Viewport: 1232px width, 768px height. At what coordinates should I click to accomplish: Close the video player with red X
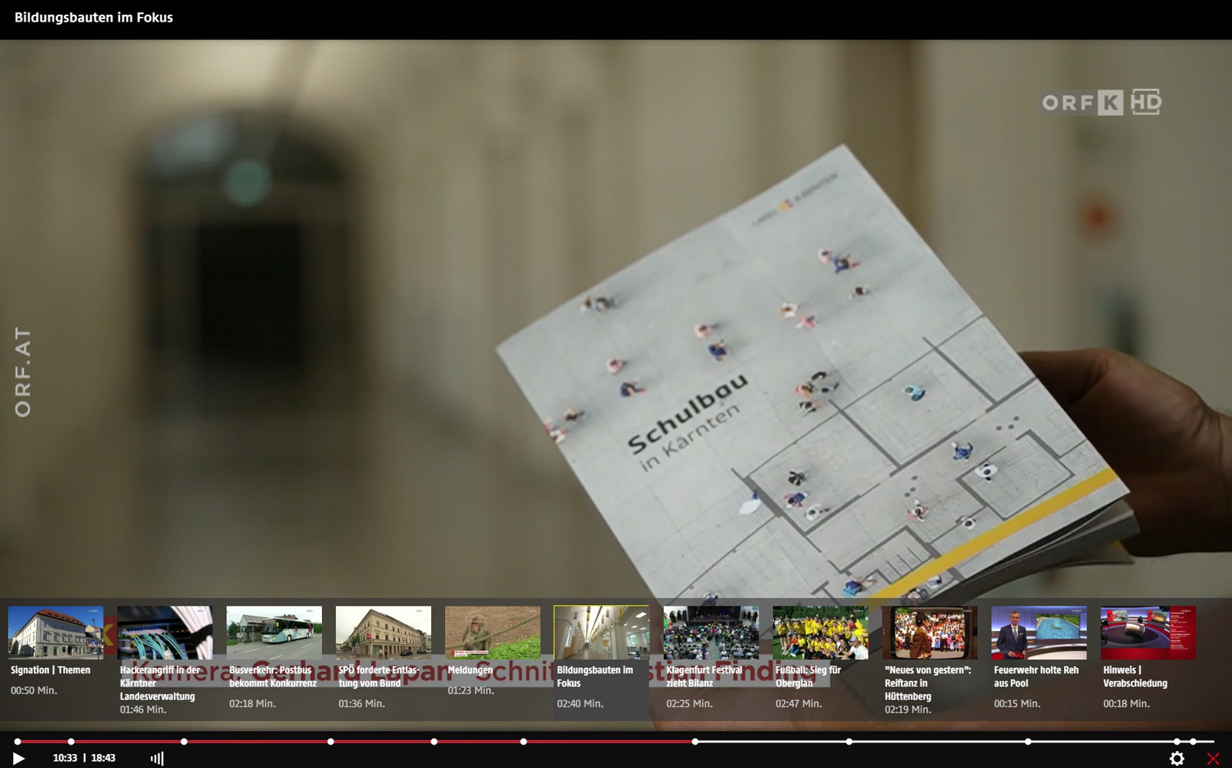1213,759
